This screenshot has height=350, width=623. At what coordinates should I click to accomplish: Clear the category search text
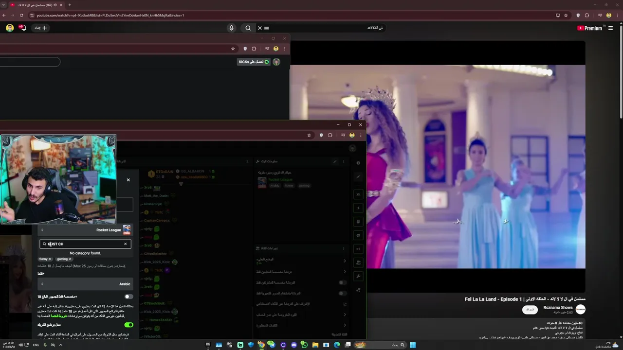click(125, 244)
